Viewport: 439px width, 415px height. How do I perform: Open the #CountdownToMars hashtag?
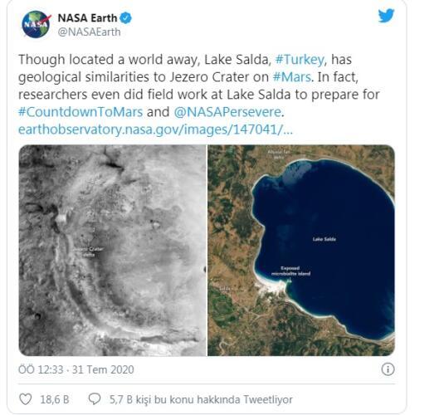(x=80, y=112)
